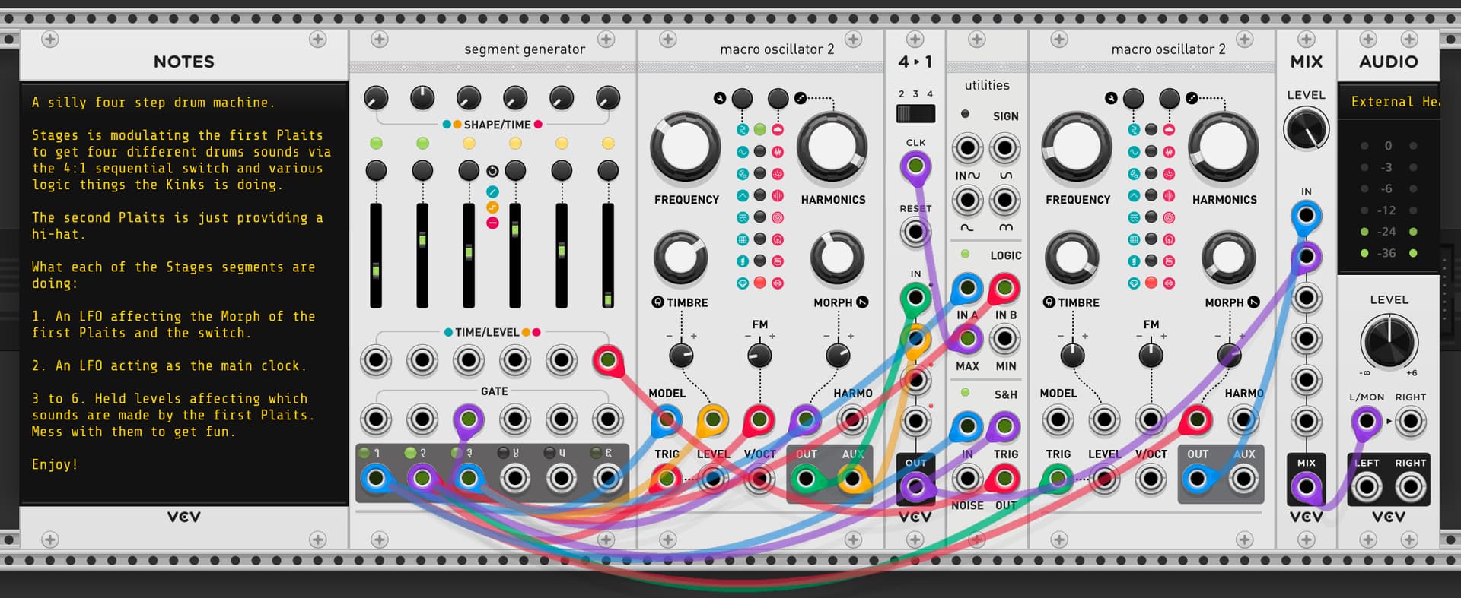Click the second oscillator's TRIG input jack
This screenshot has width=1461, height=598.
coord(1058,479)
